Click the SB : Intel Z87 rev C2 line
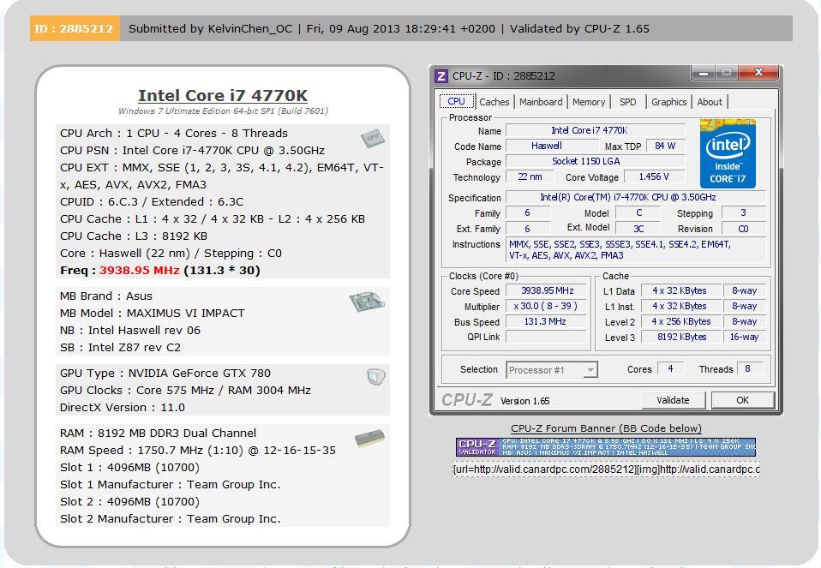 [121, 348]
